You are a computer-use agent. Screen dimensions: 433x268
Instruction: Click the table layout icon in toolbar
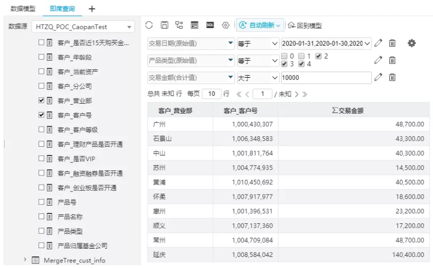194,25
